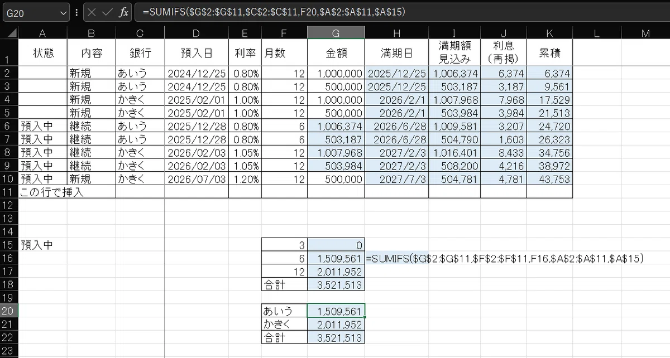Click the enter checkmark icon in formula bar
The image size is (670, 358).
pyautogui.click(x=107, y=12)
